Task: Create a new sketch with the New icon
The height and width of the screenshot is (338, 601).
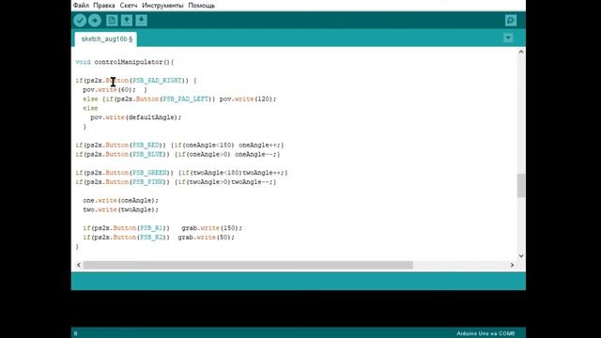Action: [112, 21]
